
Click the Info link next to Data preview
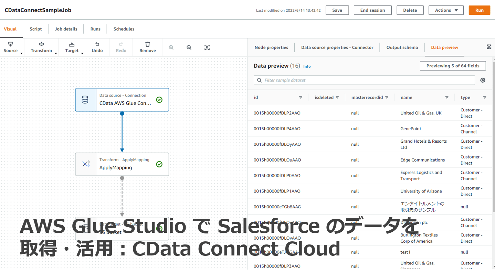click(x=307, y=66)
